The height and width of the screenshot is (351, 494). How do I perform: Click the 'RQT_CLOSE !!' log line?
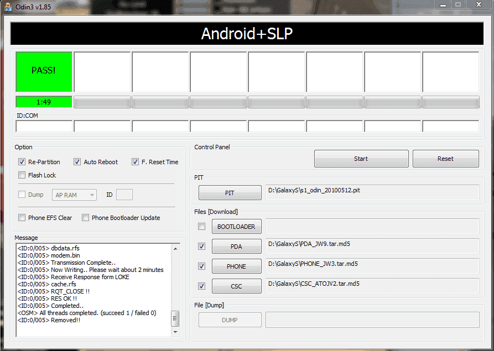click(x=54, y=291)
